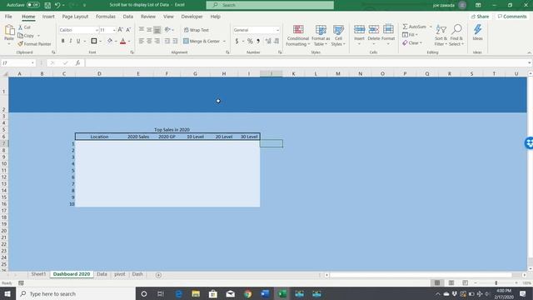Click the AutoSum icon
The height and width of the screenshot is (300, 533).
[x=406, y=27]
